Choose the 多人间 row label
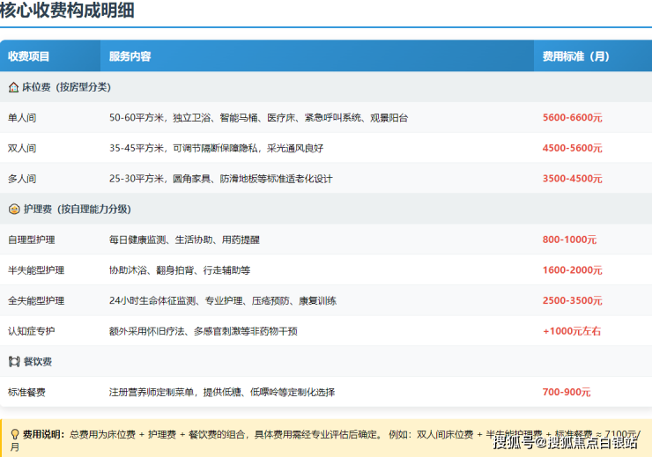Viewport: 652px width, 457px height. point(22,179)
